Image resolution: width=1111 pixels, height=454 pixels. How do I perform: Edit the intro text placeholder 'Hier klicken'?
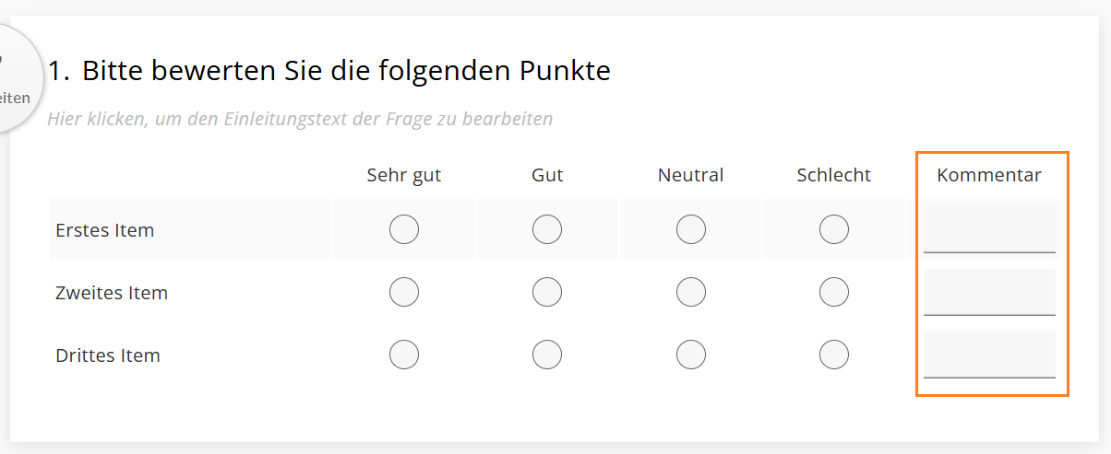pyautogui.click(x=300, y=119)
